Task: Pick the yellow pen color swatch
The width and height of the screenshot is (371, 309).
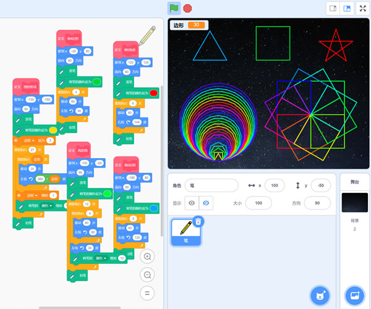Action: [x=53, y=130]
